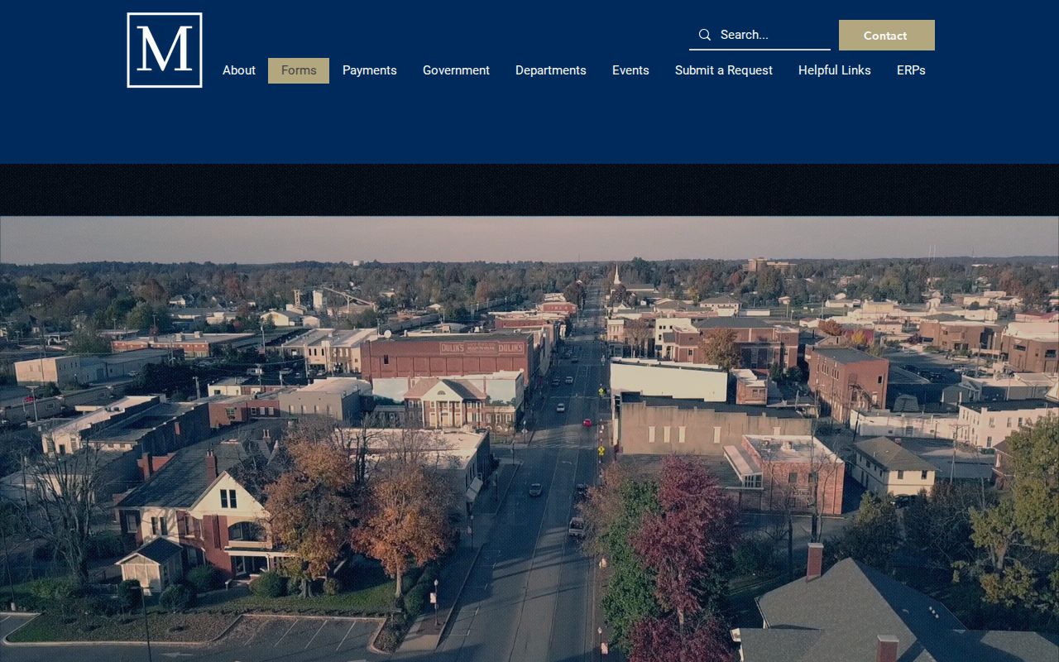
Task: Open the Helpful Links menu
Action: (835, 70)
